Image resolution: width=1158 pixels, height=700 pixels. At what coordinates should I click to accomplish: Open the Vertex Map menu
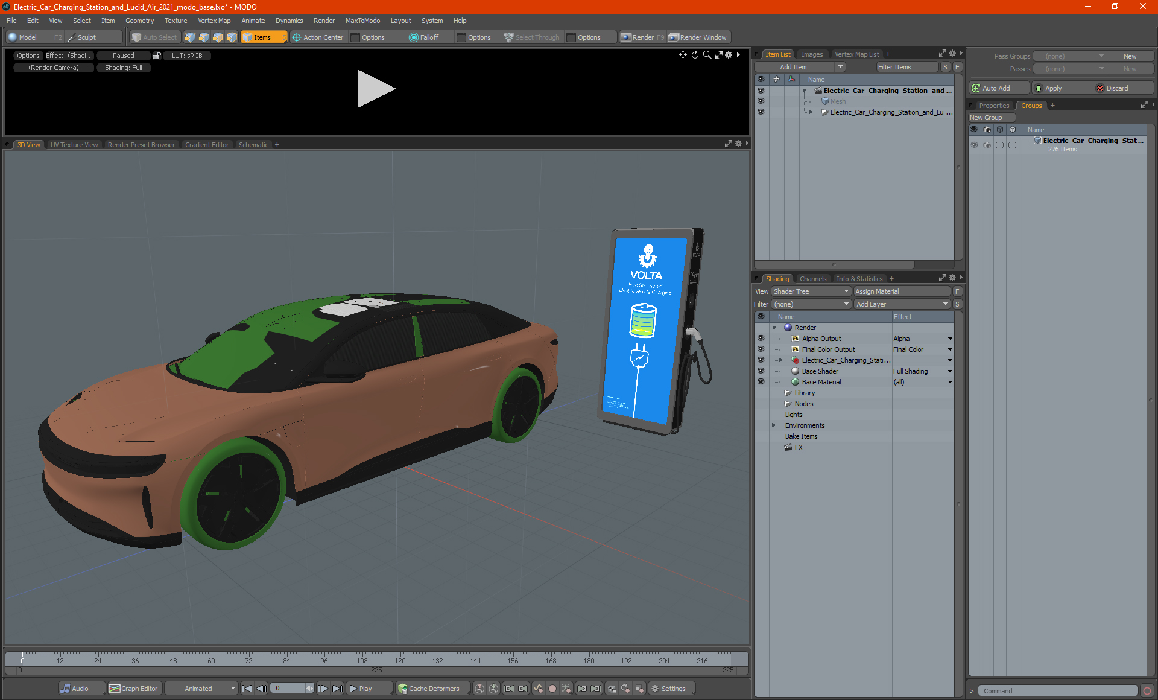click(214, 21)
